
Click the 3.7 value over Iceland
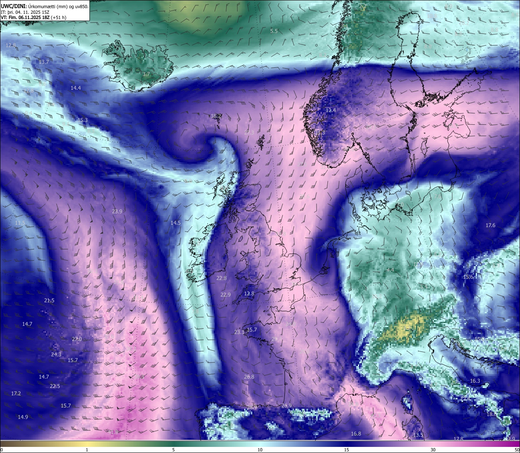coord(146,74)
